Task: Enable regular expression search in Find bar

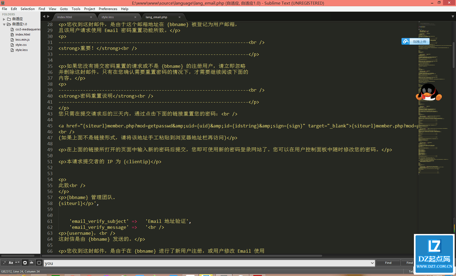Action: [x=4, y=262]
